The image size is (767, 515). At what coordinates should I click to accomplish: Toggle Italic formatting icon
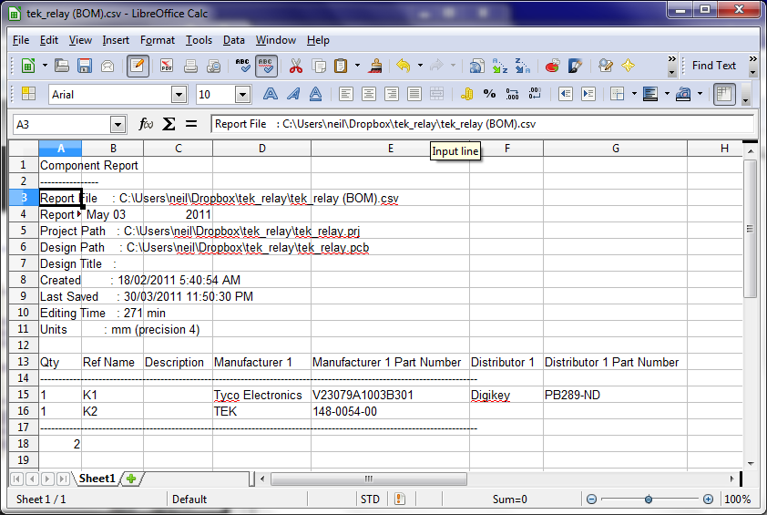click(x=293, y=94)
